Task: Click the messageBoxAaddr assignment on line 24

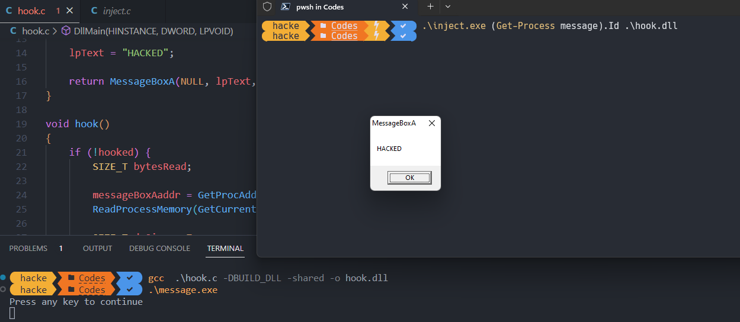Action: (x=174, y=195)
